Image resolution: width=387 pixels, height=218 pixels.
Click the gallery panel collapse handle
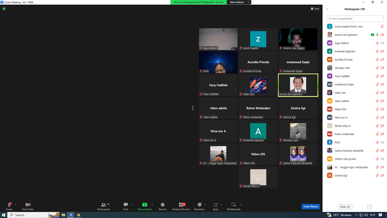(x=193, y=108)
